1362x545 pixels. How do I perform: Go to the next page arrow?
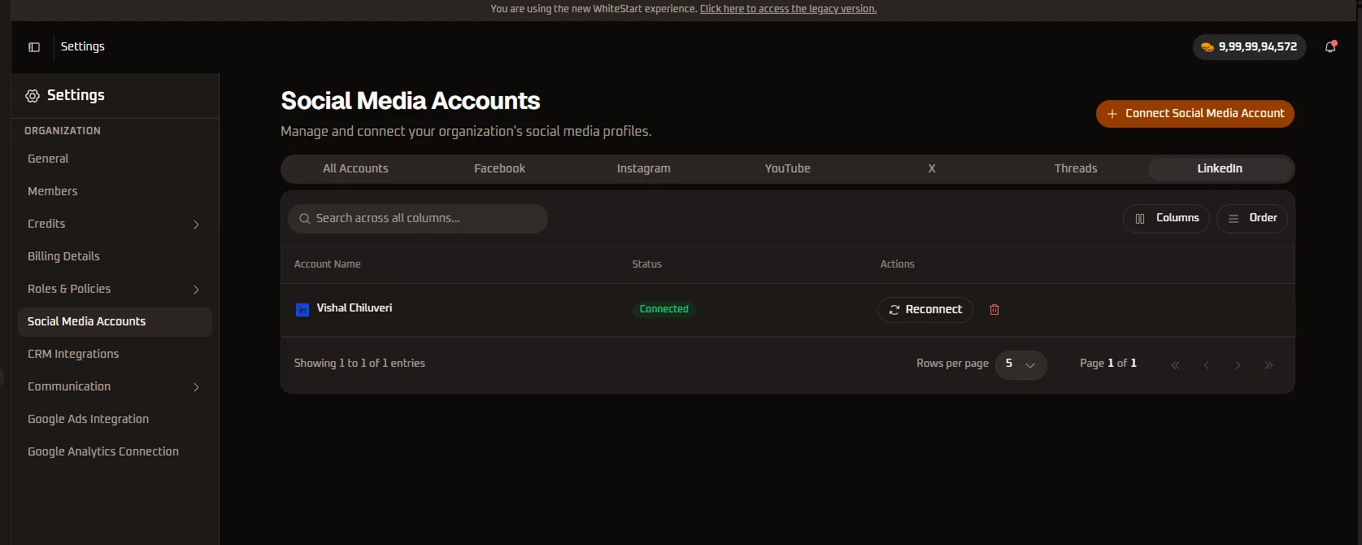click(1238, 365)
